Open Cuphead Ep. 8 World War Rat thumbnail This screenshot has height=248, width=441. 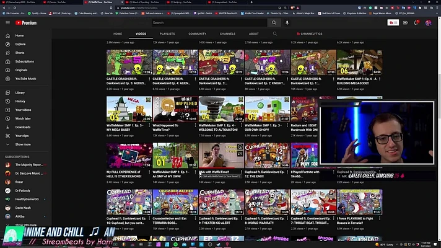[x=267, y=202]
